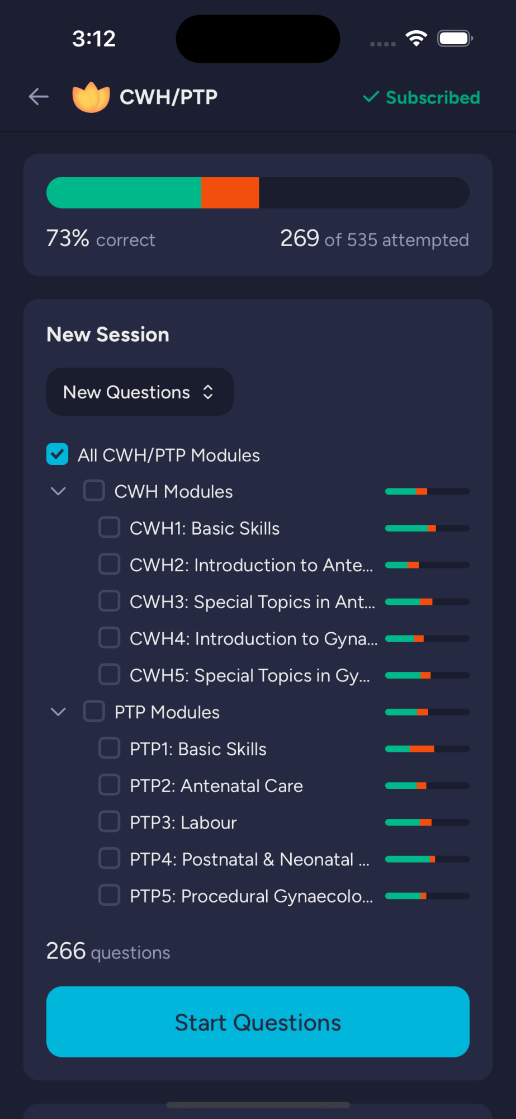This screenshot has height=1119, width=516.
Task: Tap the Wi-Fi status icon
Action: [416, 39]
